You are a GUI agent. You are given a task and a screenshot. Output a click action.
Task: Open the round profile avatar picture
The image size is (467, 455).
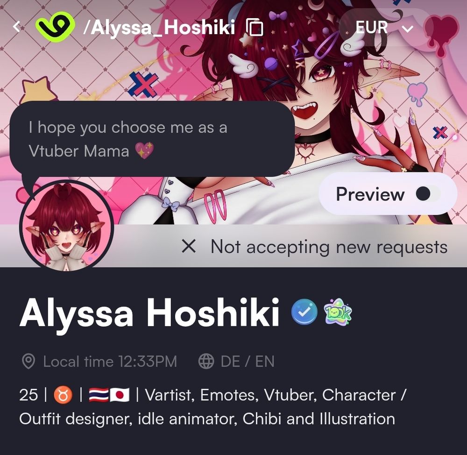(66, 227)
